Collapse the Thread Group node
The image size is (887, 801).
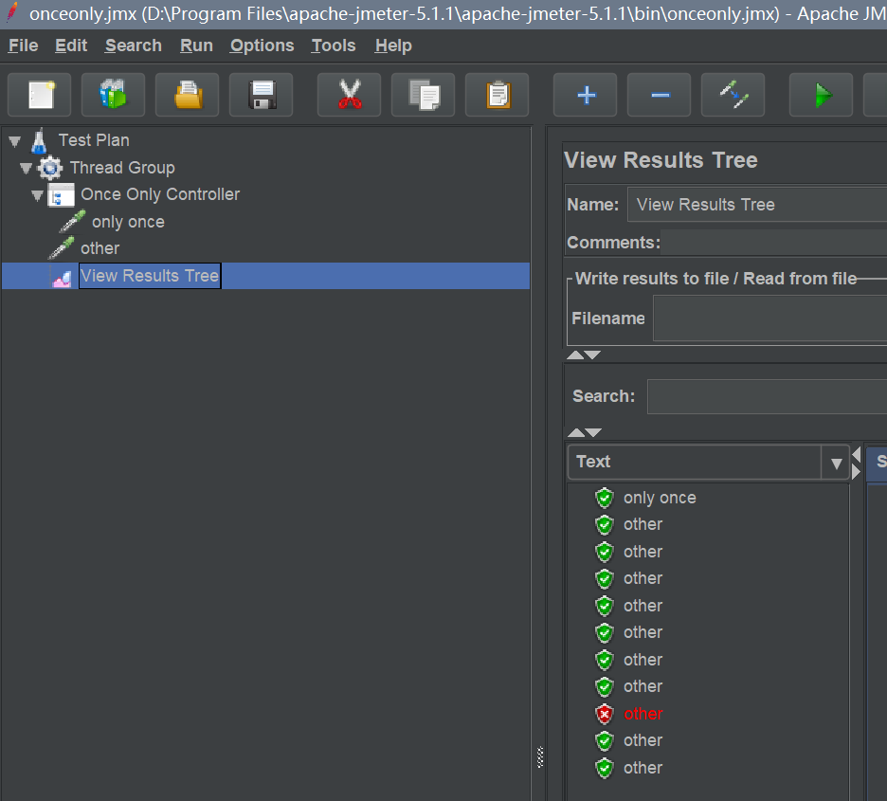tap(26, 168)
